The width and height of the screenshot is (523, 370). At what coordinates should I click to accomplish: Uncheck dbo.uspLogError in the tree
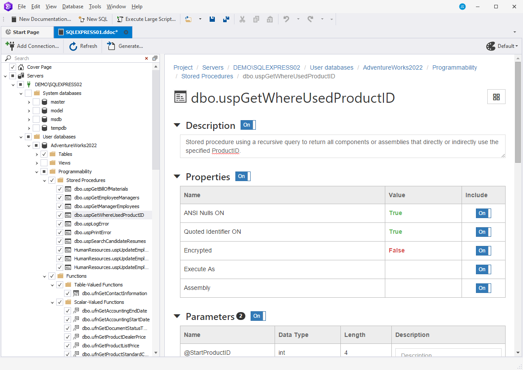pyautogui.click(x=59, y=223)
